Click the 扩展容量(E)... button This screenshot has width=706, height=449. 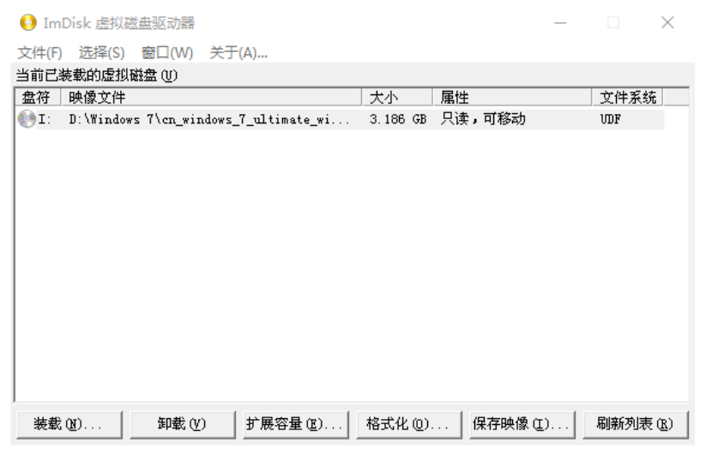tap(296, 424)
